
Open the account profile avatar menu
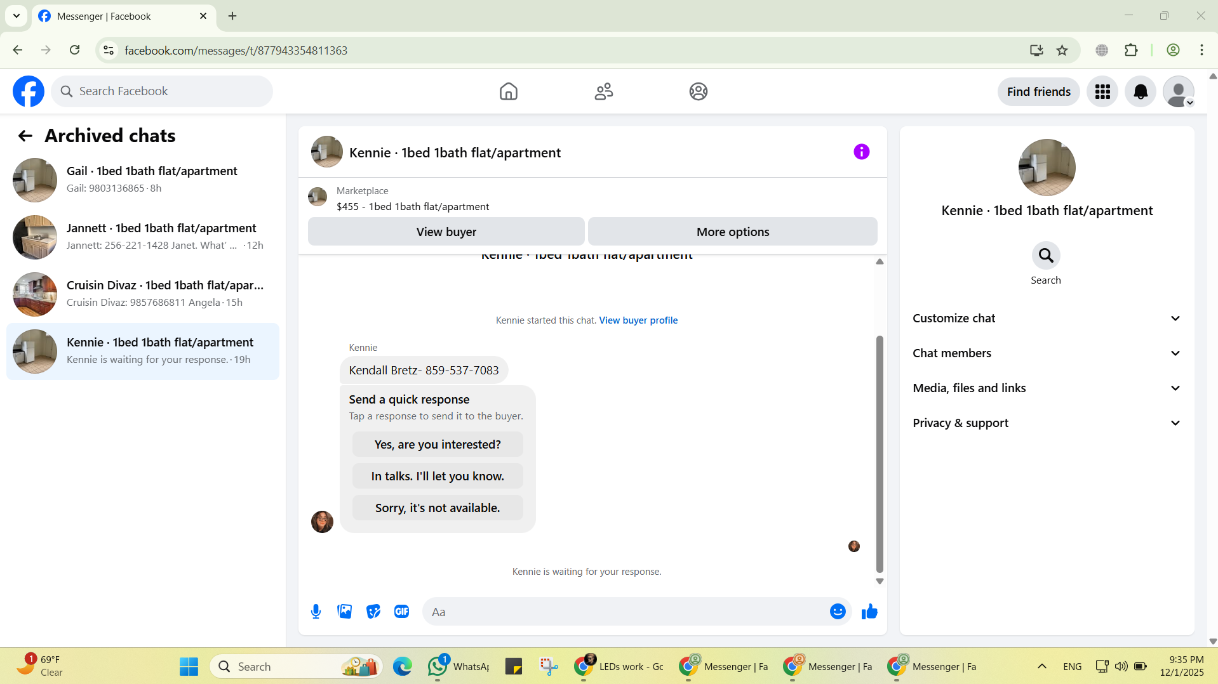click(x=1179, y=91)
